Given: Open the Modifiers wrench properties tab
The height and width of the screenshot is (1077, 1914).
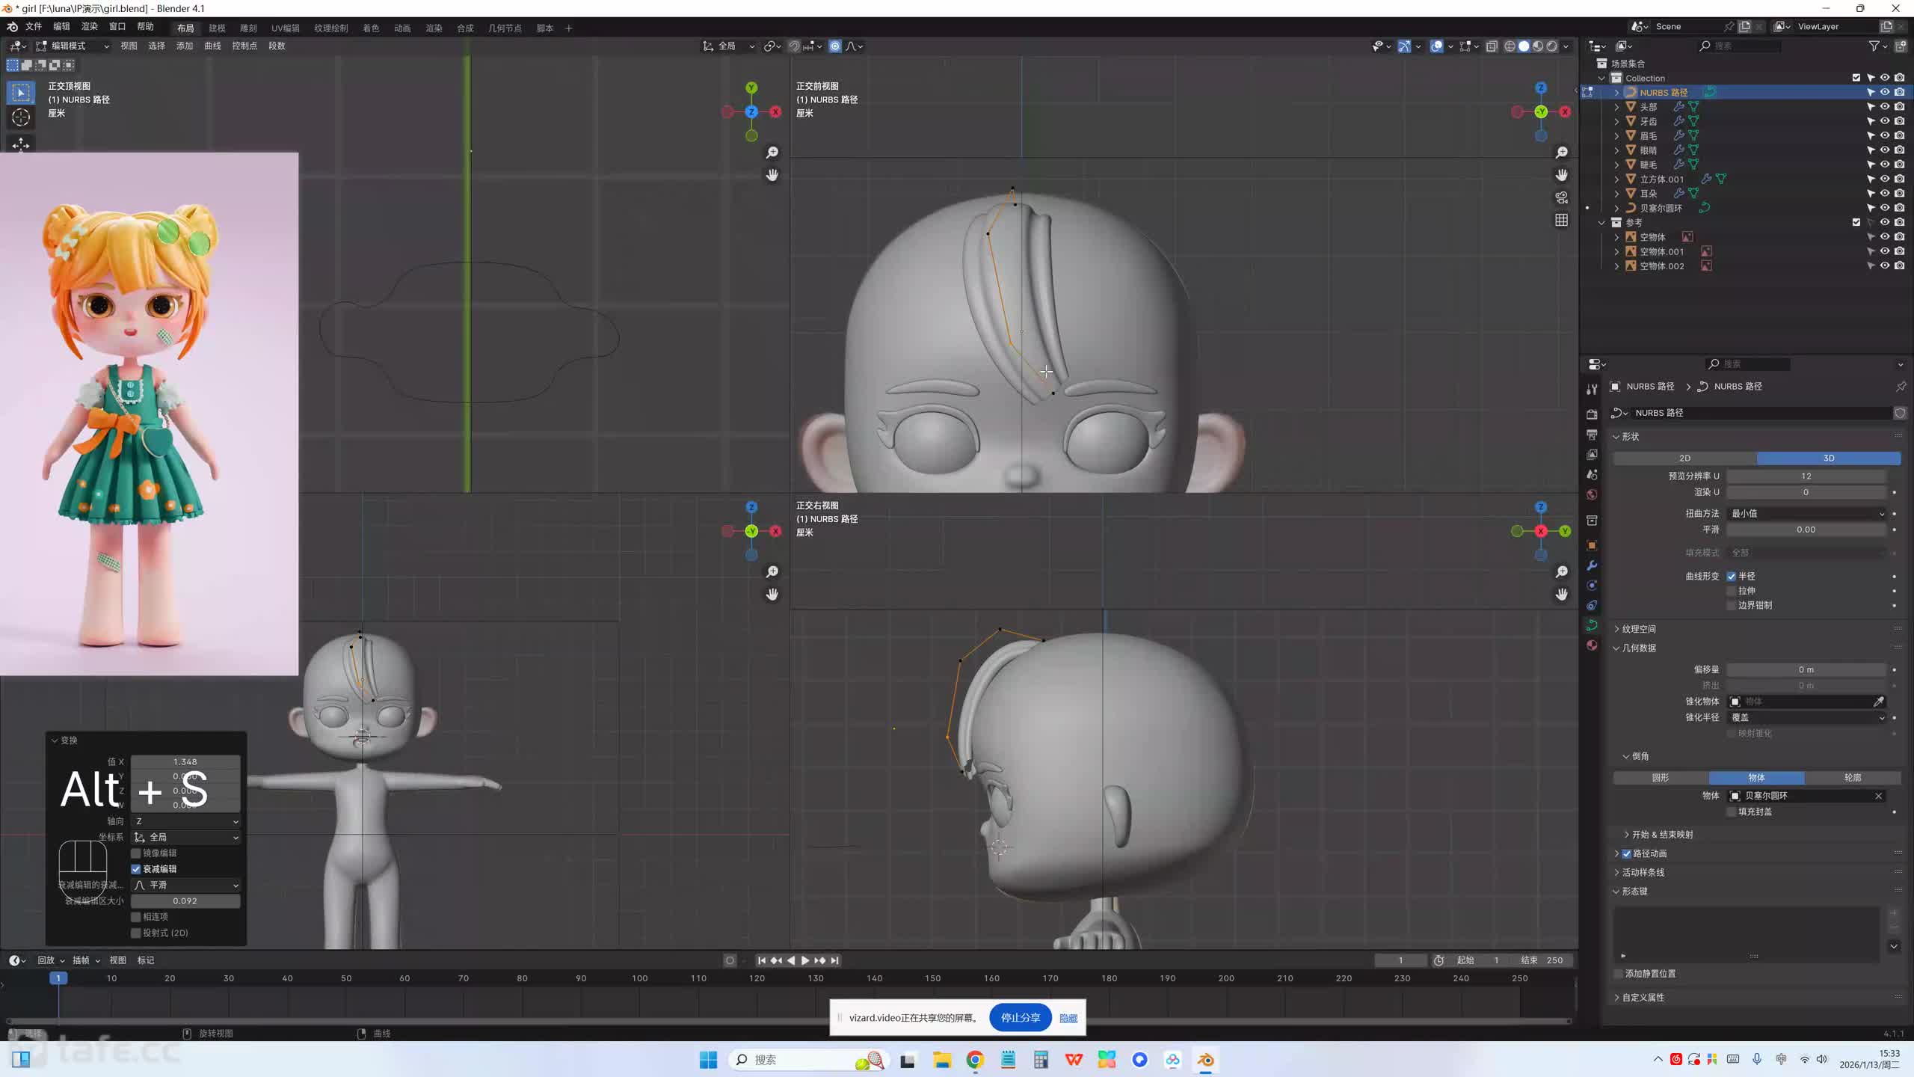Looking at the screenshot, I should [x=1592, y=565].
